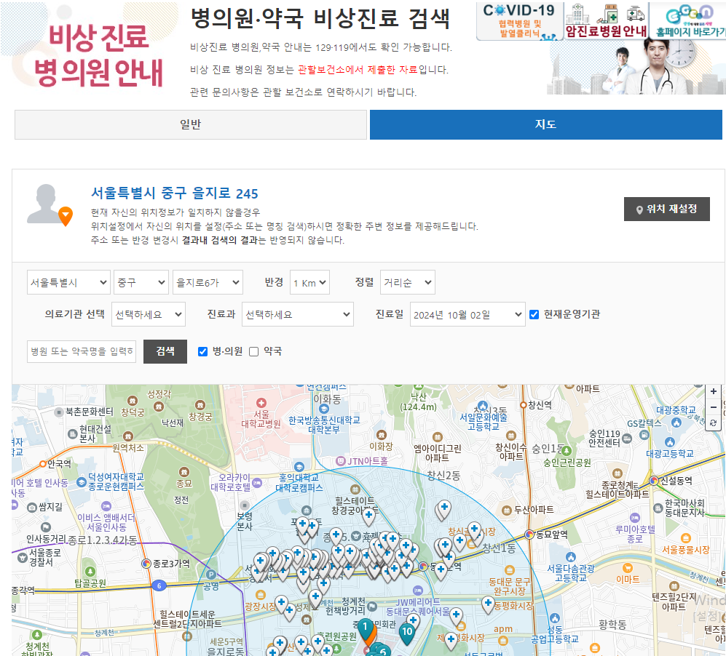This screenshot has height=656, width=726.
Task: Click the JTN아트홀 label on the map
Action: point(368,461)
